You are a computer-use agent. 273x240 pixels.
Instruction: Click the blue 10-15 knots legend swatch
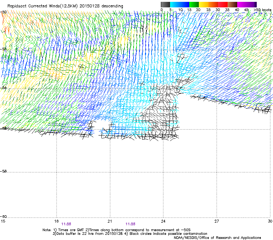184,4
